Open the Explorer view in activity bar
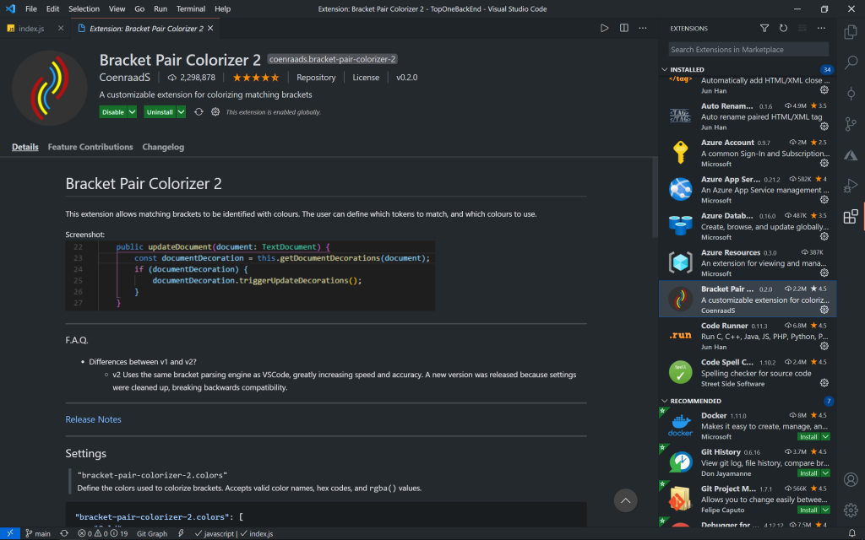865x540 pixels. tap(851, 32)
